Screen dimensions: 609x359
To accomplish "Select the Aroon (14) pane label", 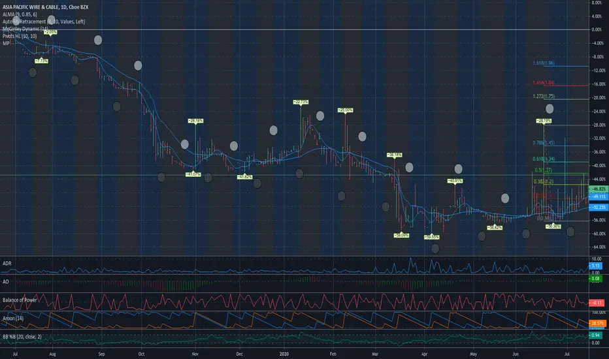I will click(13, 319).
